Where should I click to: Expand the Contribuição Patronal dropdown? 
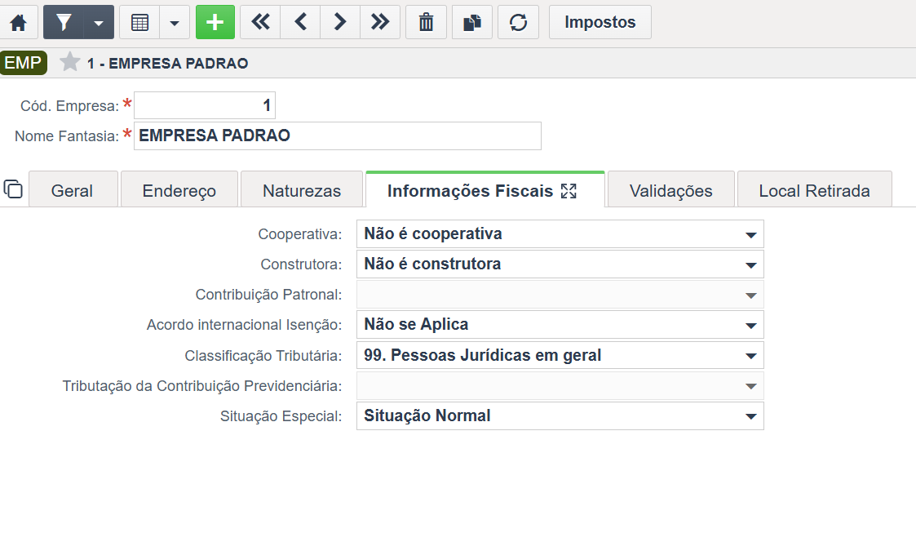pyautogui.click(x=560, y=295)
